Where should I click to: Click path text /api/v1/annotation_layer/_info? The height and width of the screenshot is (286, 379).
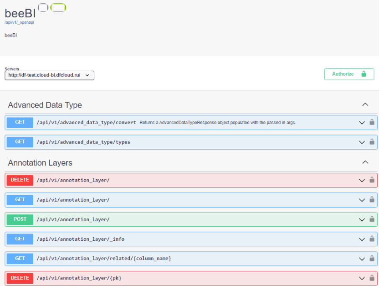pyautogui.click(x=81, y=239)
